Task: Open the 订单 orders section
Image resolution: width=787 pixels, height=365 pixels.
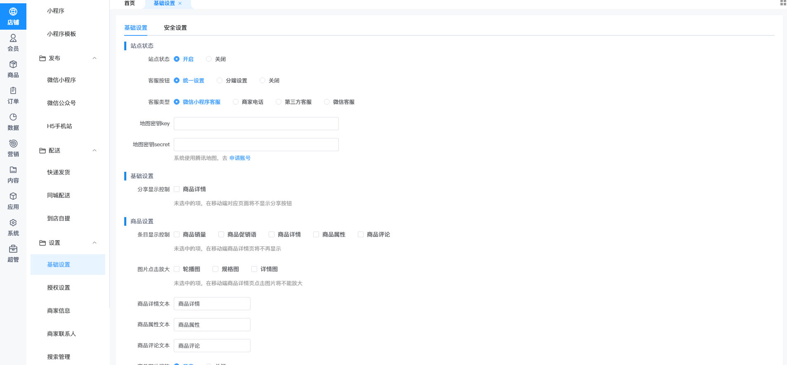Action: (x=13, y=96)
